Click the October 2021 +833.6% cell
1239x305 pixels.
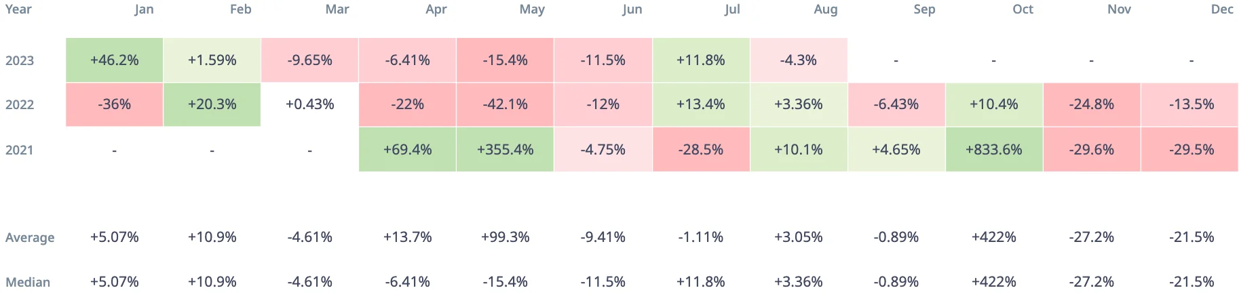pos(993,150)
